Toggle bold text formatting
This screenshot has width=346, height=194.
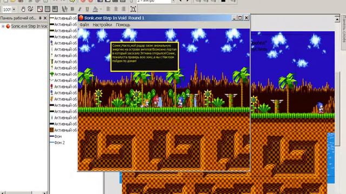click(x=72, y=9)
